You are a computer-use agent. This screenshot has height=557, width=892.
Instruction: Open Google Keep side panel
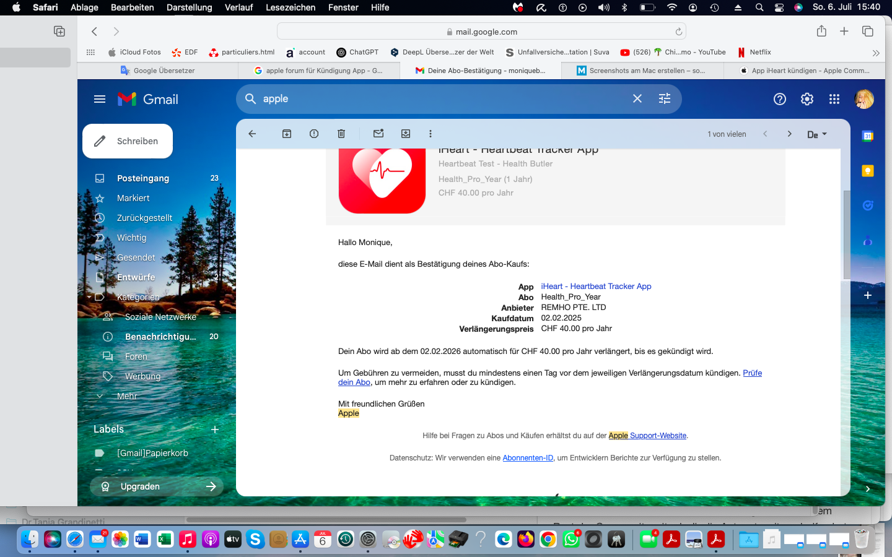click(868, 171)
